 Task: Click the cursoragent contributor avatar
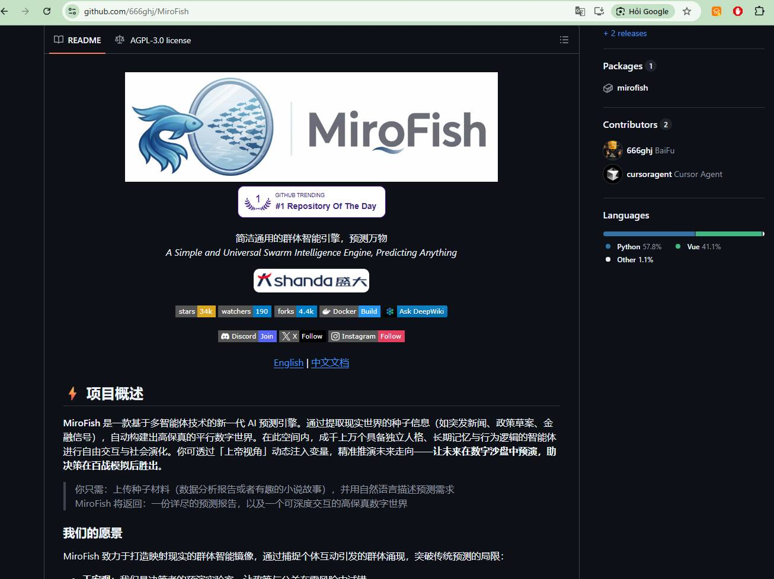(x=612, y=174)
